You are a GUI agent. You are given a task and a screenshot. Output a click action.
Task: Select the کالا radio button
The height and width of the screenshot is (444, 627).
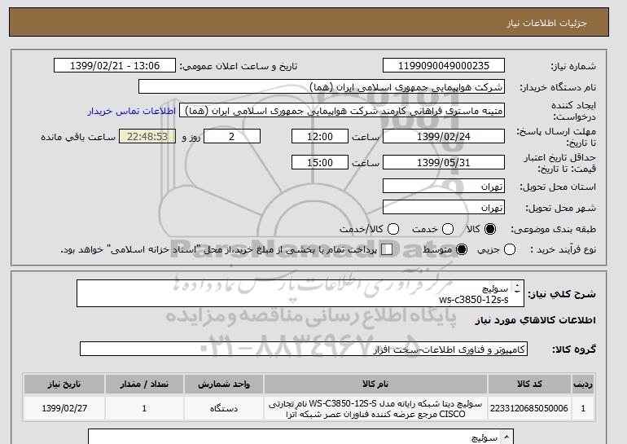[x=490, y=229]
